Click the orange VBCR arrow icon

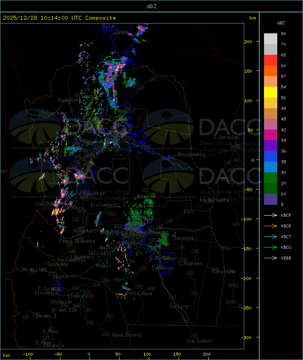click(x=270, y=226)
